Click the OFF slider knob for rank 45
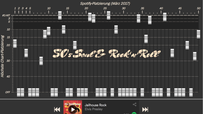Image resolution: width=203 pixels, height=114 pixels. pos(180,92)
